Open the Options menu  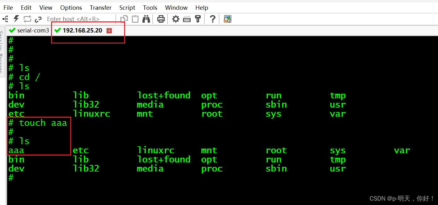[x=71, y=8]
